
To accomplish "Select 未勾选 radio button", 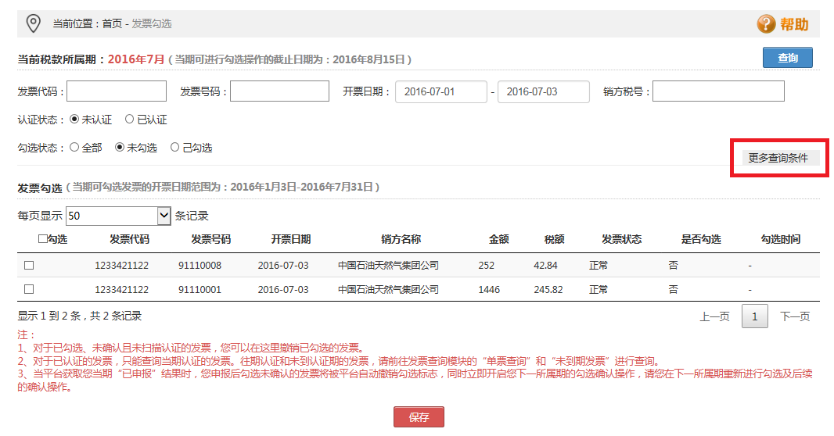I will (x=120, y=147).
